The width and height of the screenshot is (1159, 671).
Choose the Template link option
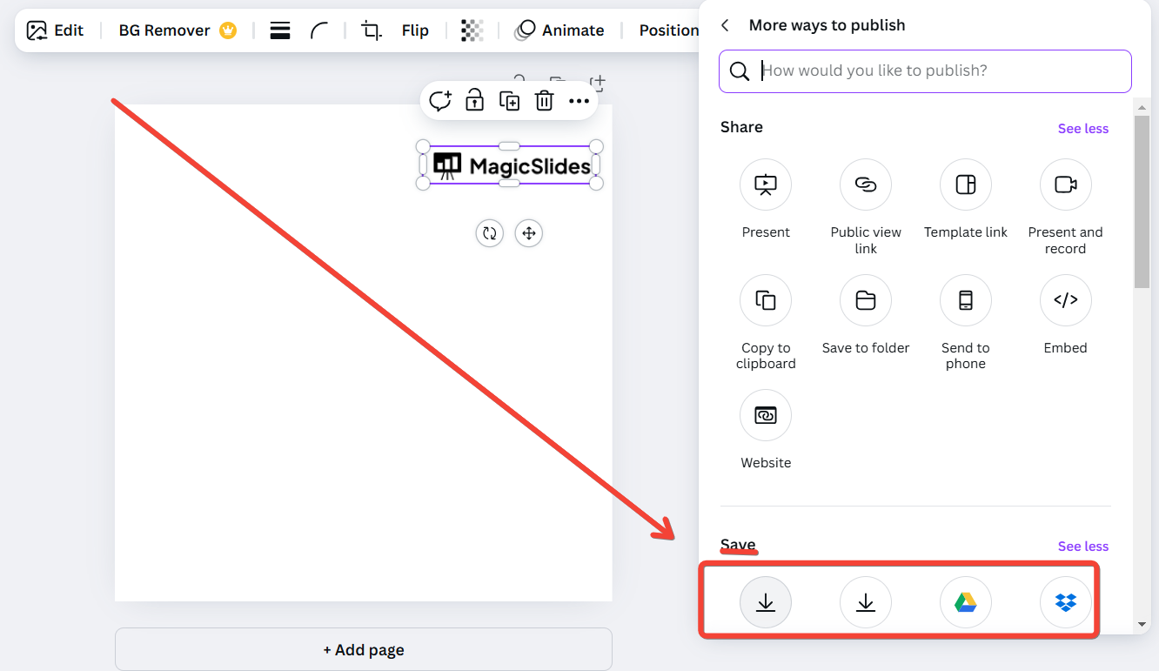966,199
